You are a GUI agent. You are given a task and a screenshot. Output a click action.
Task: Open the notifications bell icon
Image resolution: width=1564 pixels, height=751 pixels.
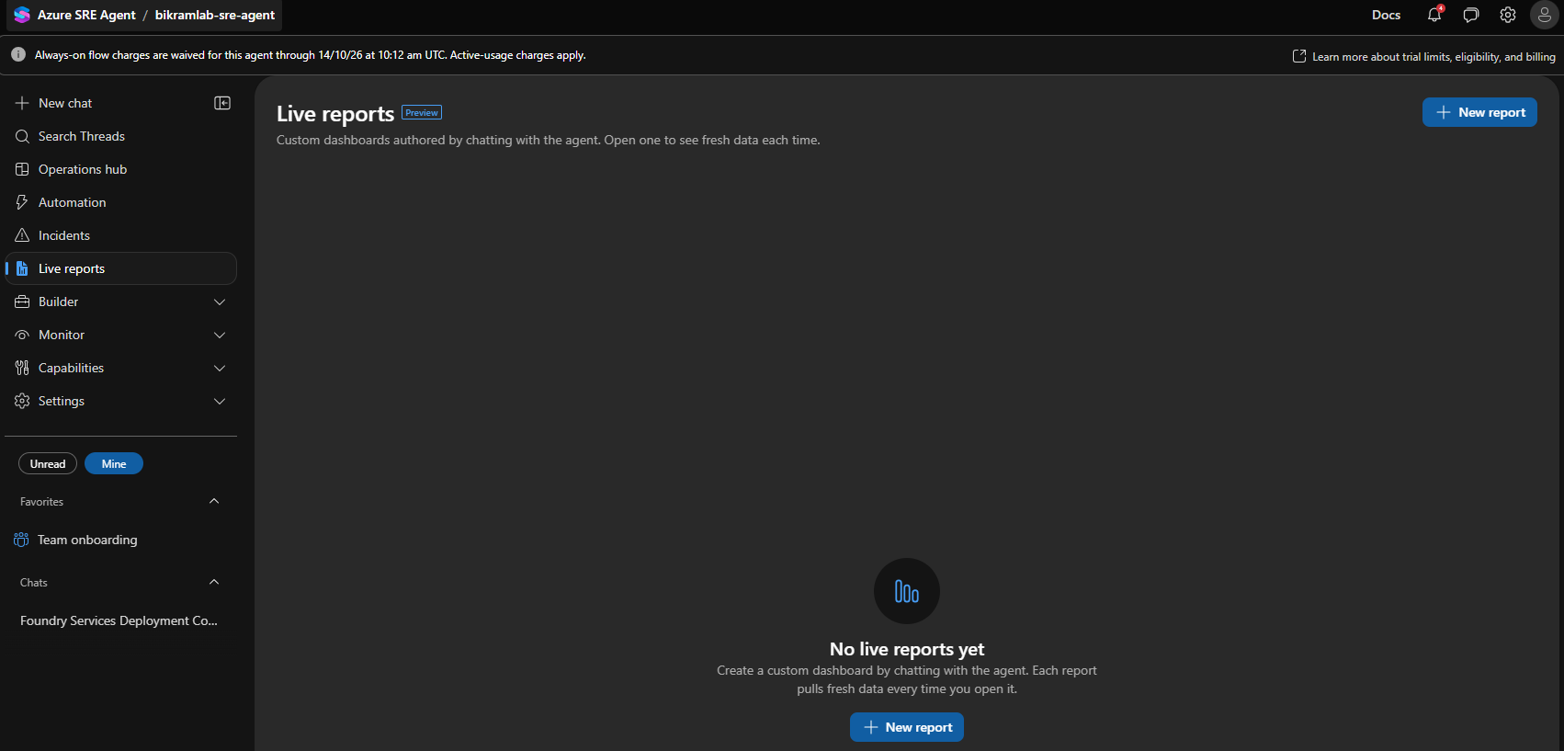1434,15
